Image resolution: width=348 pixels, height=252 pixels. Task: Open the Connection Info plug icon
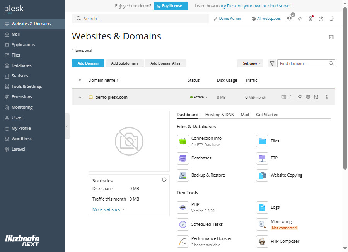(x=183, y=141)
